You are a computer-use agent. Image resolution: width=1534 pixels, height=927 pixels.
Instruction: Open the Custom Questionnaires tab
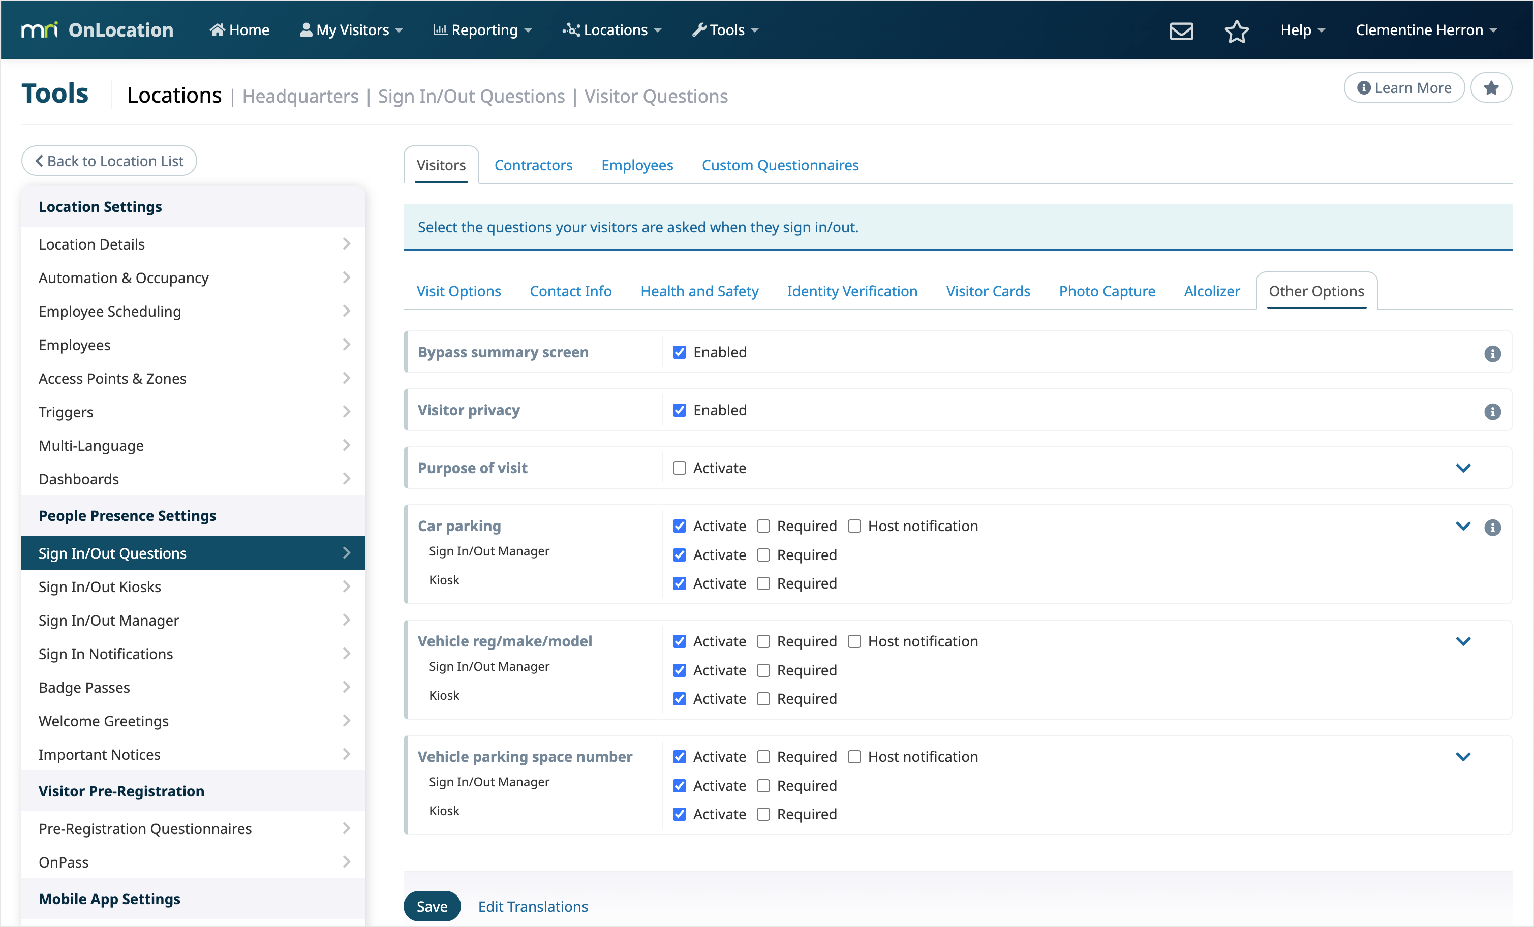pos(779,165)
